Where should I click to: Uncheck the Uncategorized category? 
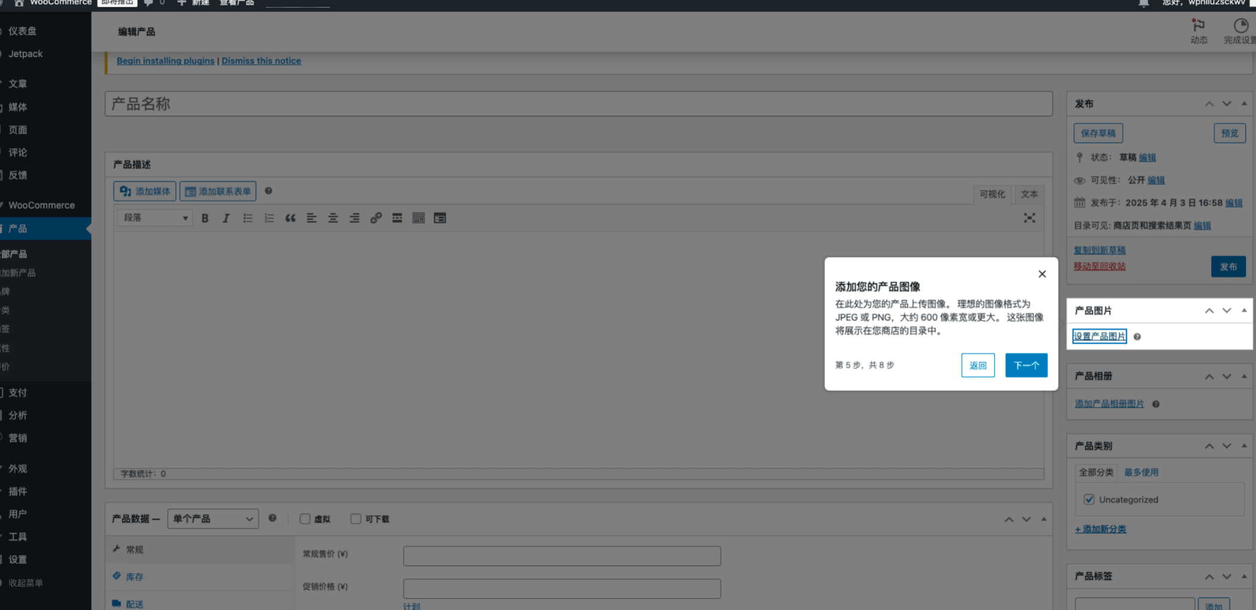[x=1089, y=499]
